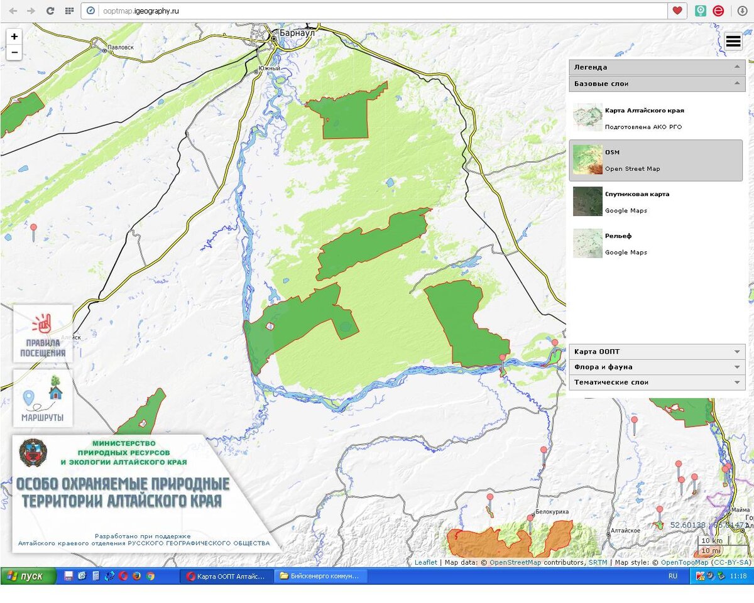Reload the page with refresh icon

pos(50,11)
